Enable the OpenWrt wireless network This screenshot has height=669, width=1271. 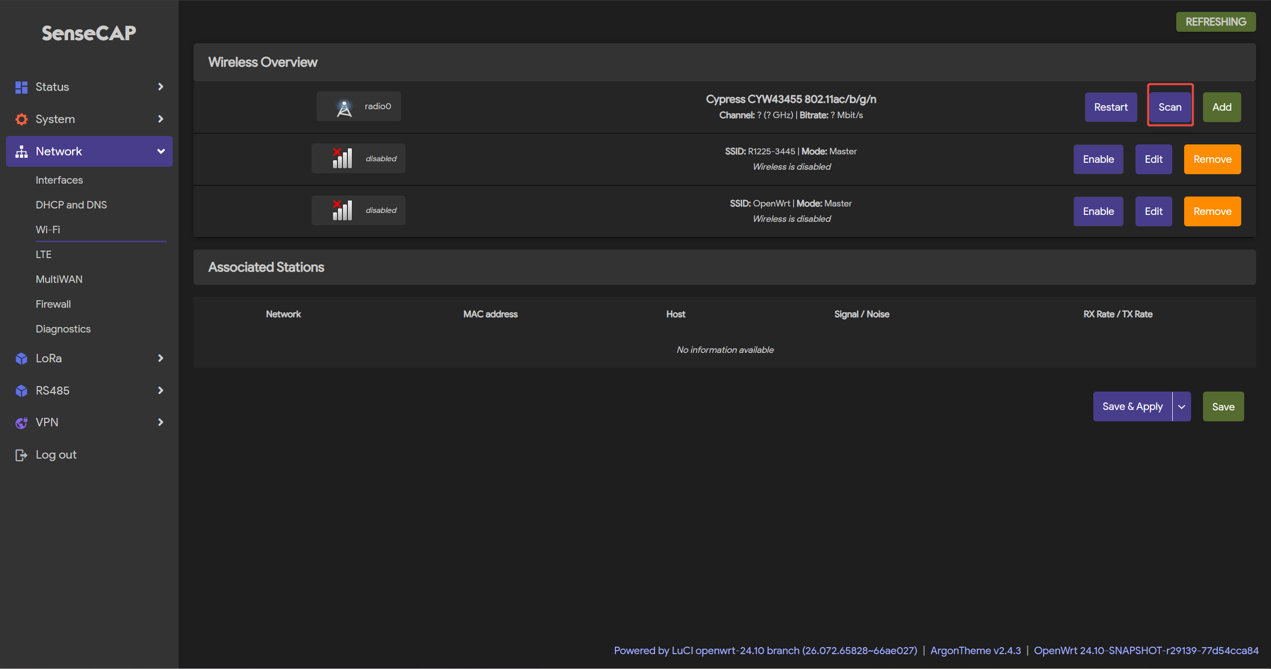coord(1098,211)
